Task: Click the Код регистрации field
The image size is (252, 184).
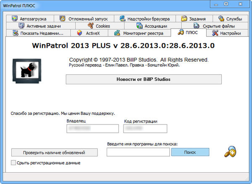Action: coord(145,128)
